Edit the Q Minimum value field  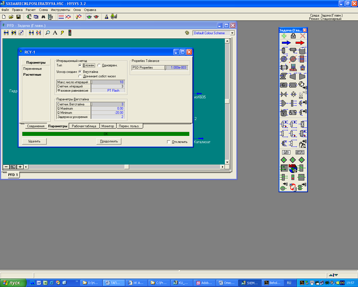pos(108,113)
